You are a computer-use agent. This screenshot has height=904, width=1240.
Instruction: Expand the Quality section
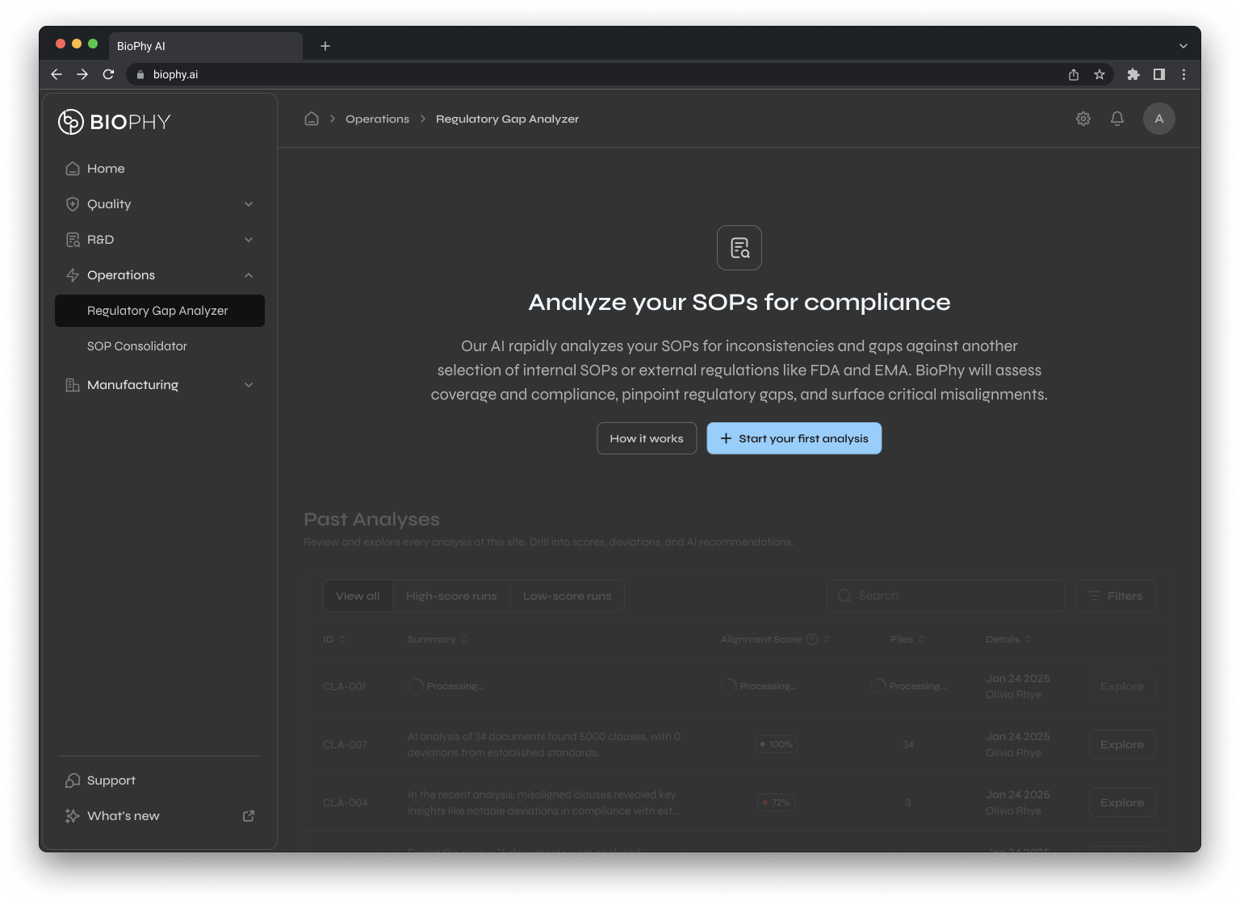tap(249, 204)
